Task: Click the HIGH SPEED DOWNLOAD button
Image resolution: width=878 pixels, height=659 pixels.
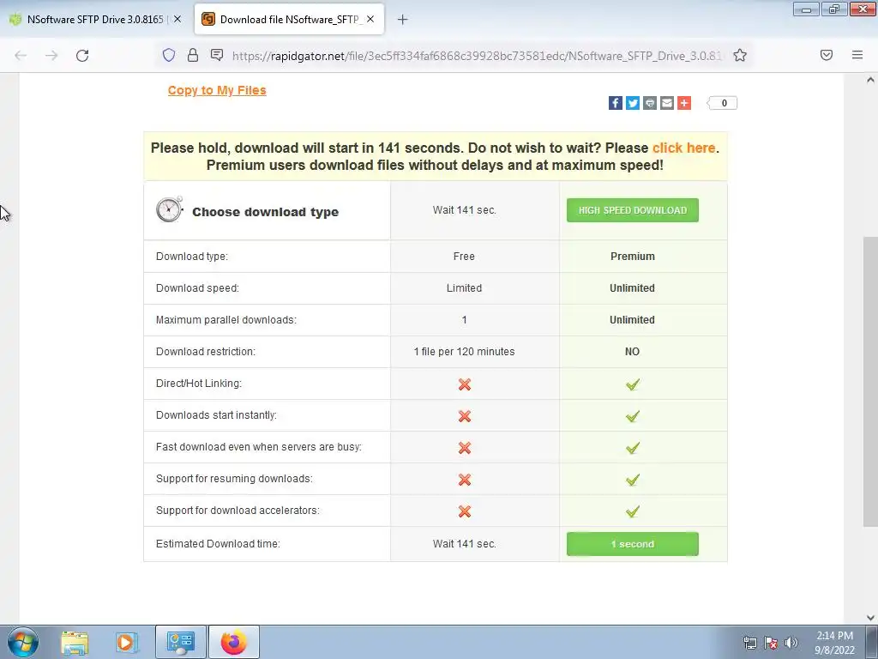Action: (632, 210)
